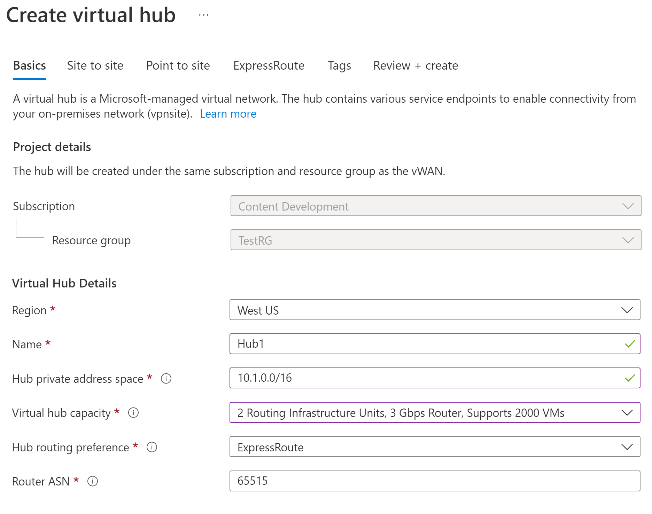652x514 pixels.
Task: Click info icon next to Router ASN
Action: pos(93,481)
